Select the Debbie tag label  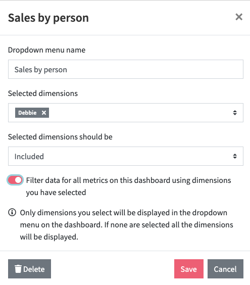pos(27,113)
